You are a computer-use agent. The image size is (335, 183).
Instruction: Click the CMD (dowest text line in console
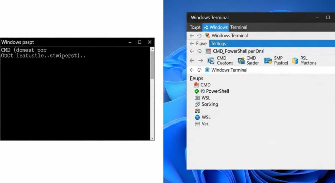pos(24,50)
